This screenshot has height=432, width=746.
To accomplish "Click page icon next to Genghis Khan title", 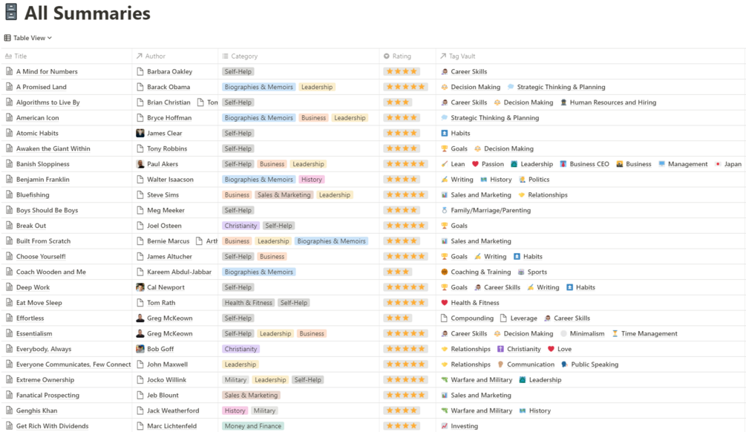I will pyautogui.click(x=9, y=410).
